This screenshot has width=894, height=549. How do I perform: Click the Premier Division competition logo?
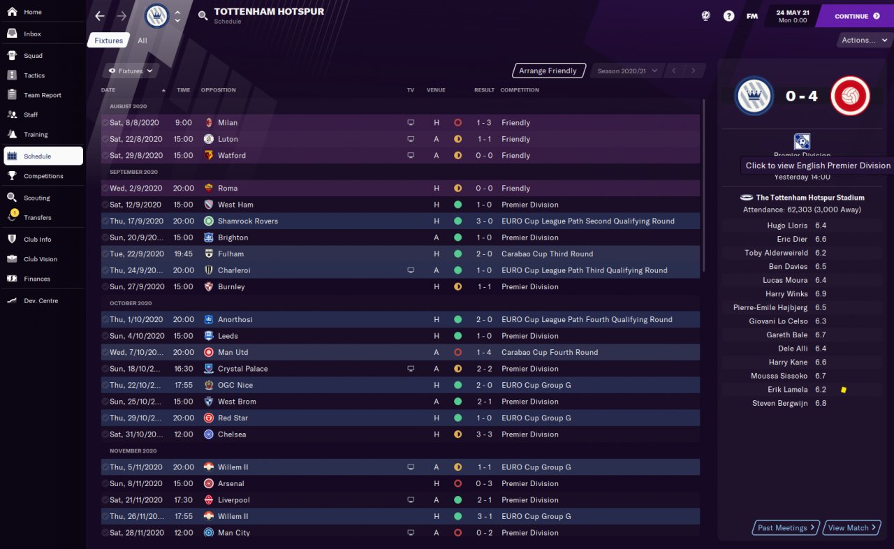click(x=802, y=142)
